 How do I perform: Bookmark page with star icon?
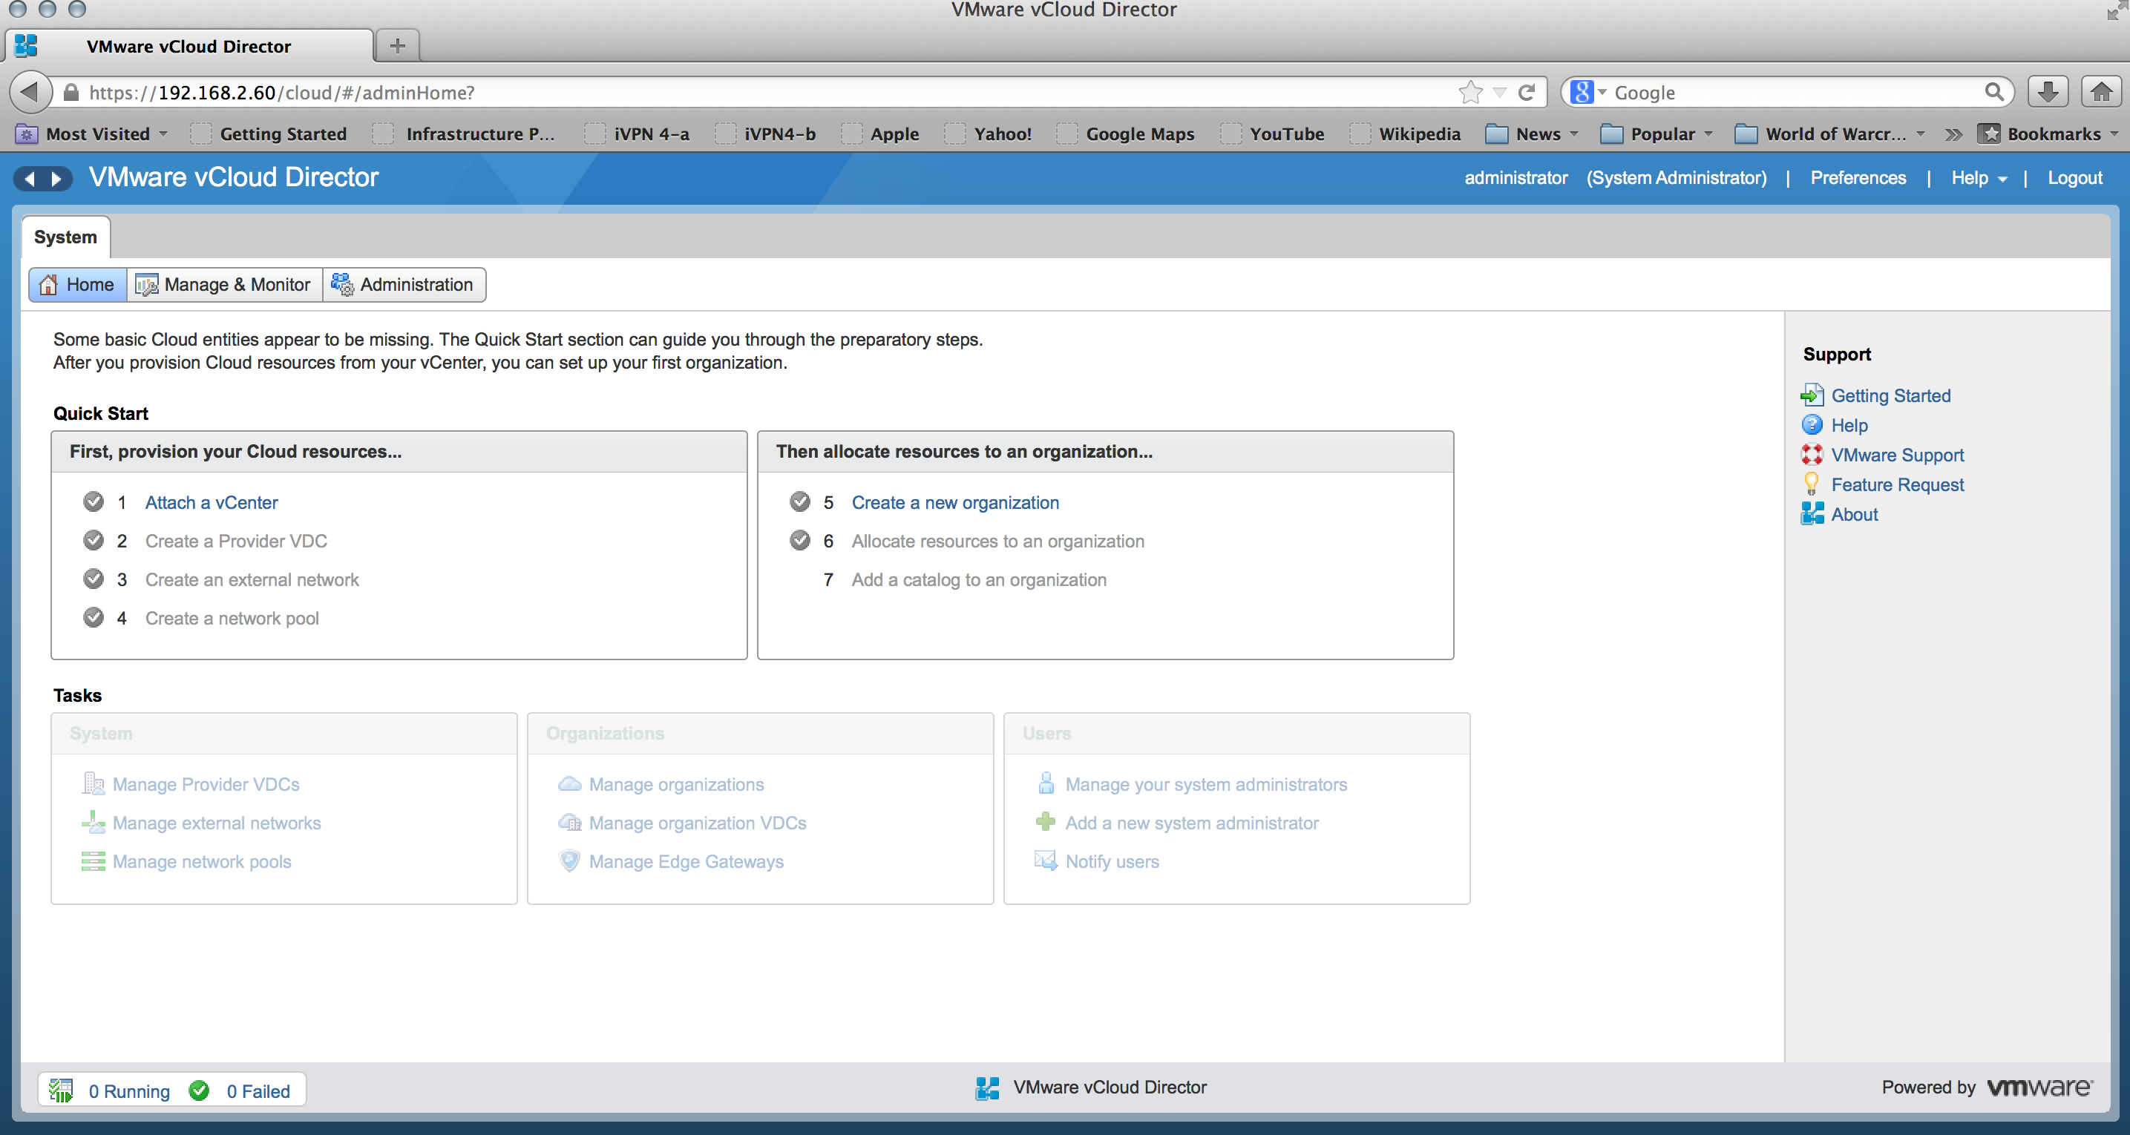point(1470,93)
